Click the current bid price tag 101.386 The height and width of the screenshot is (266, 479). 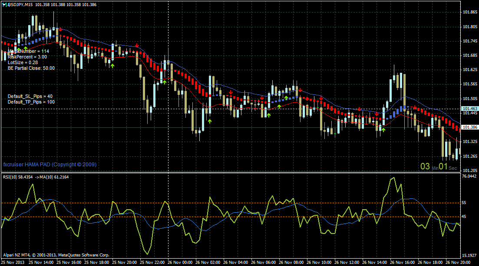coord(470,127)
